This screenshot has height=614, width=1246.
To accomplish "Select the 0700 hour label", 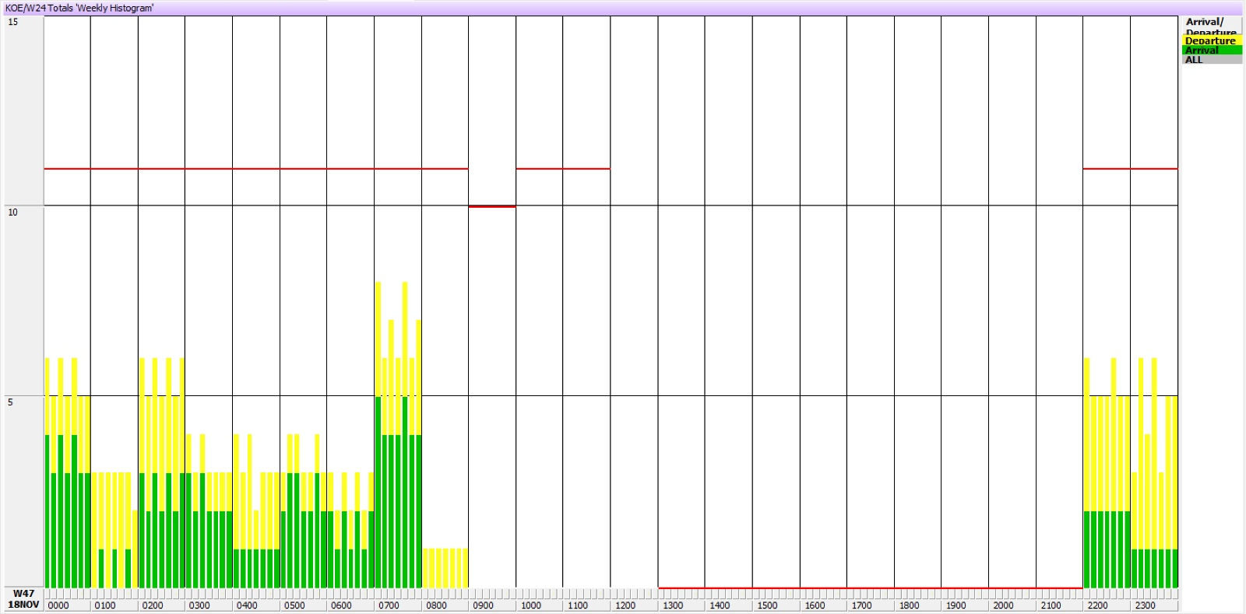I will coord(389,605).
